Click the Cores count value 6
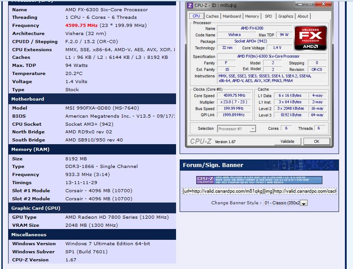This screenshot has width=353, height=269. tap(286, 128)
